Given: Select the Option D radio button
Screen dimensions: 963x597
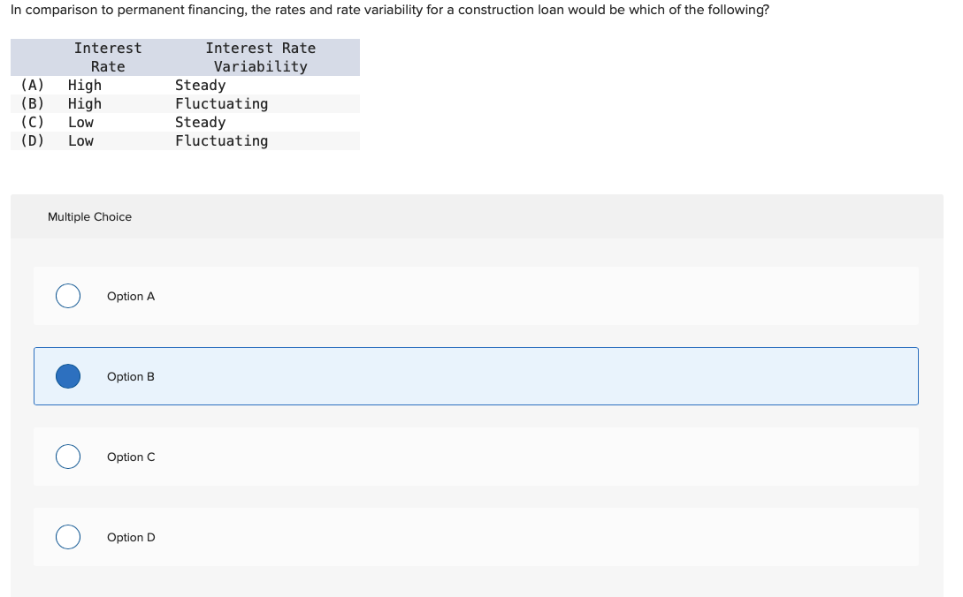Looking at the screenshot, I should click(x=68, y=537).
